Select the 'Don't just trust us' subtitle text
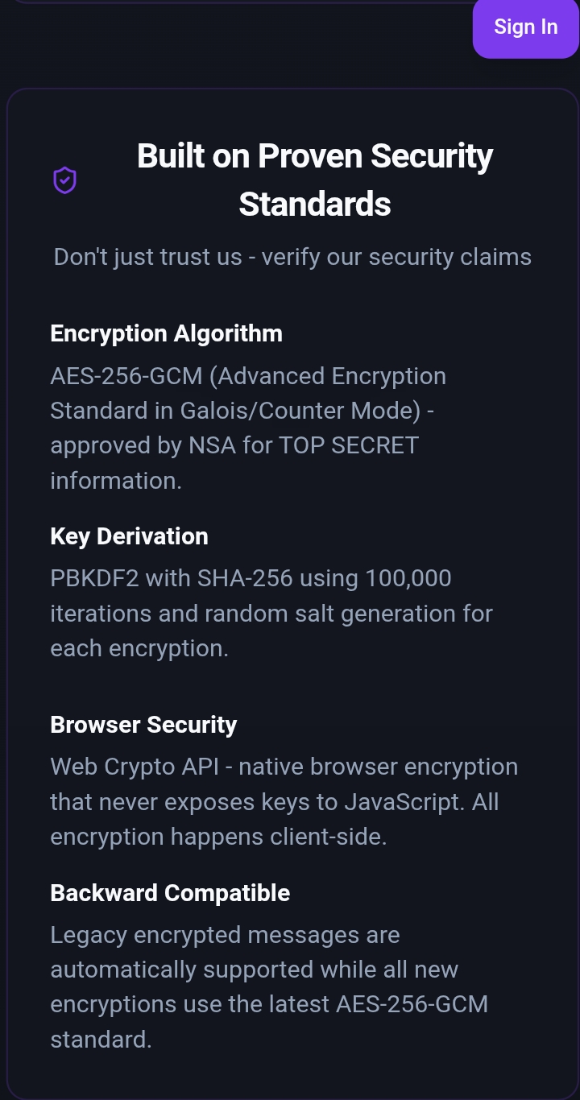580x1100 pixels. coord(292,256)
